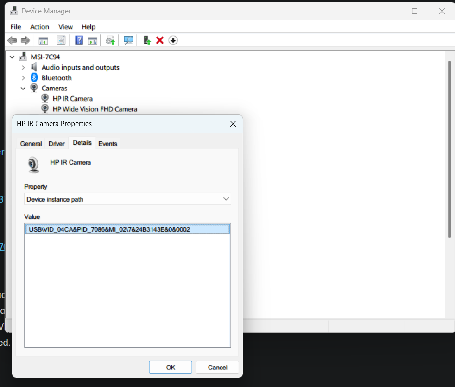
Task: Click the OK button
Action: [x=170, y=367]
